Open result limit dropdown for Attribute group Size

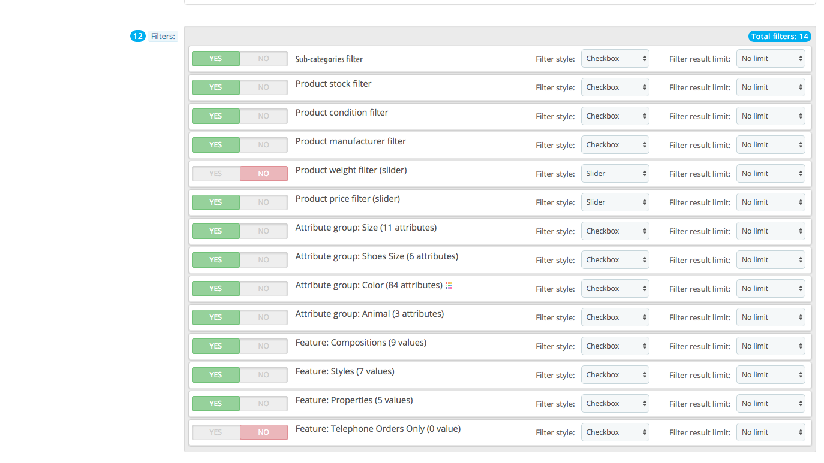(771, 231)
